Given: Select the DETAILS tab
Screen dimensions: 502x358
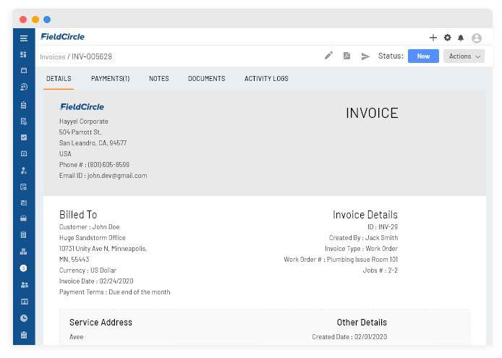Looking at the screenshot, I should pos(59,78).
